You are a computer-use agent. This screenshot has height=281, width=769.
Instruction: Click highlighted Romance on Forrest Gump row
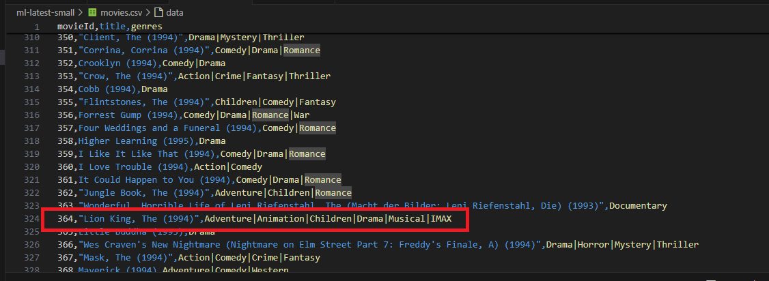pos(270,115)
